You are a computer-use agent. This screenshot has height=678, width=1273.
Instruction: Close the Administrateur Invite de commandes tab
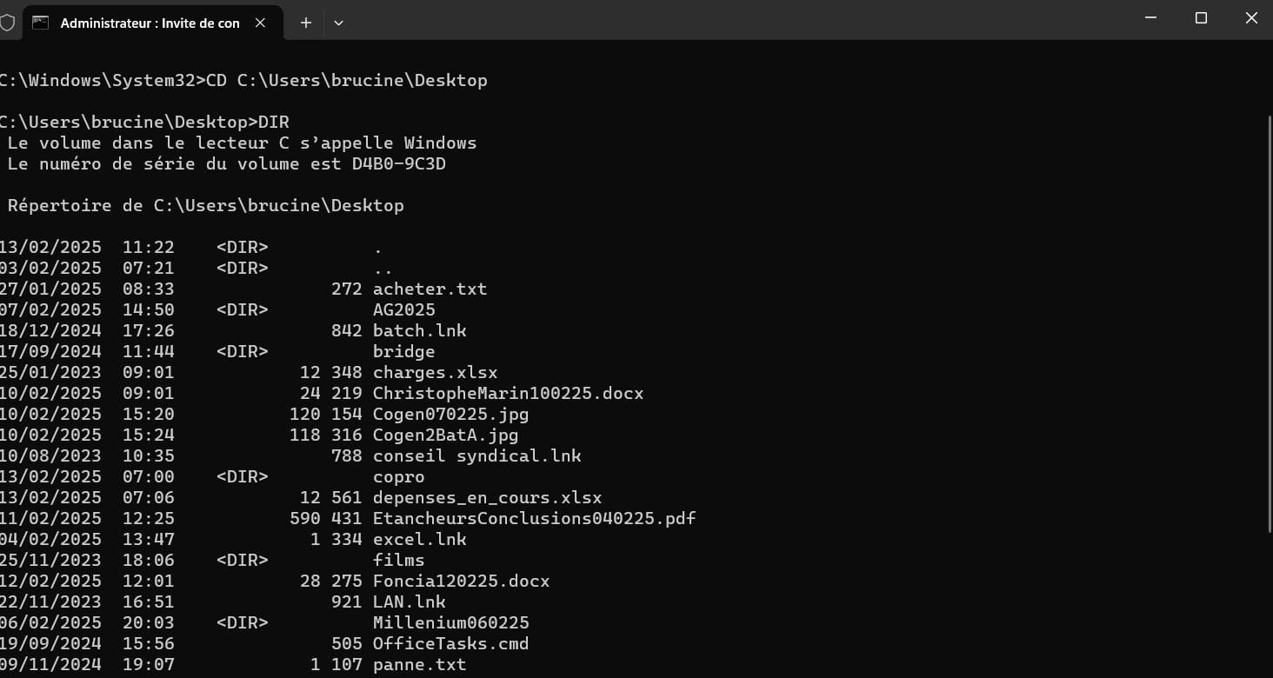pos(260,23)
